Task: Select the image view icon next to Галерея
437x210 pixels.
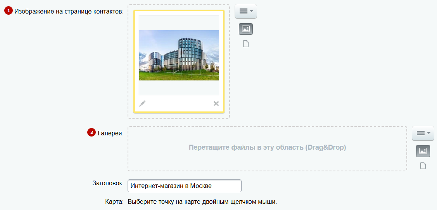Action: point(423,151)
